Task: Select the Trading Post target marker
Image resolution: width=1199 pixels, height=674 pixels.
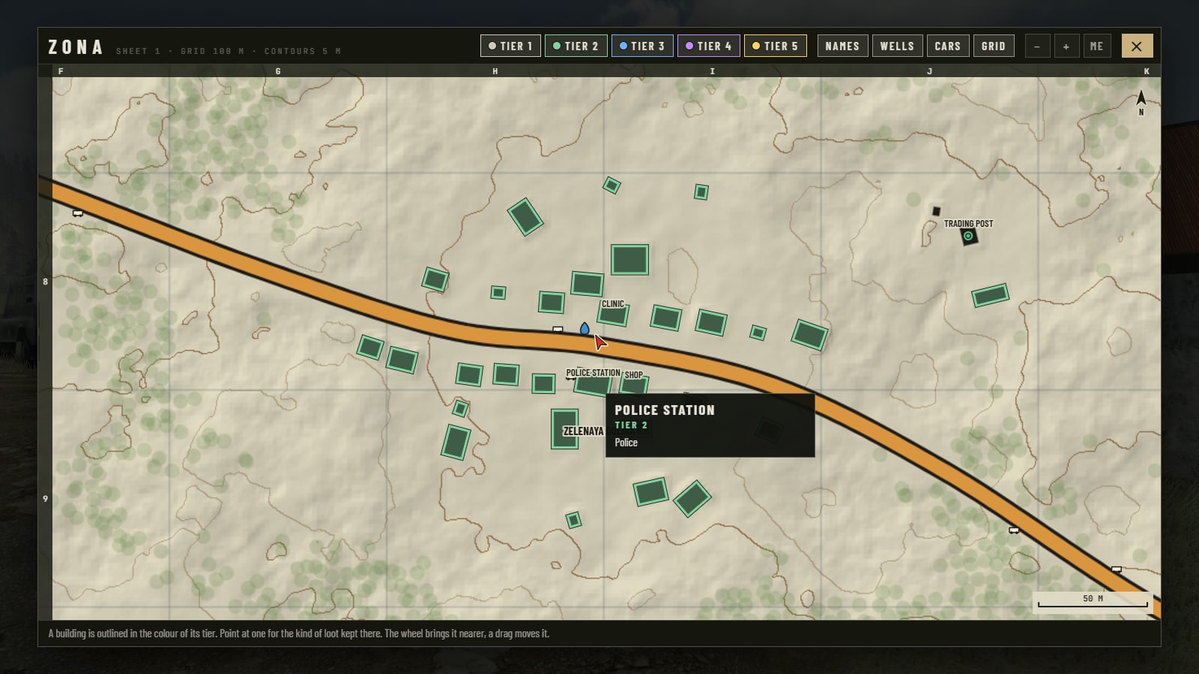Action: 969,237
